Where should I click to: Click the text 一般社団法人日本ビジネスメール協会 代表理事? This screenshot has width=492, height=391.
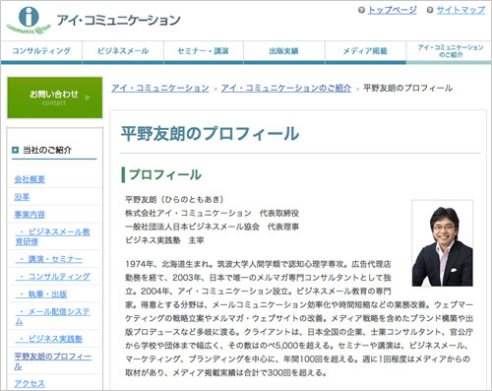pos(212,227)
